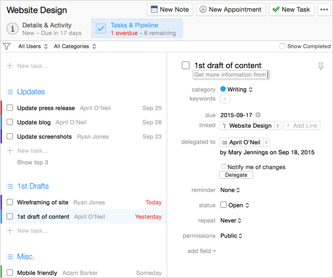
Task: Select the Update screenshots task title
Action: [x=44, y=137]
